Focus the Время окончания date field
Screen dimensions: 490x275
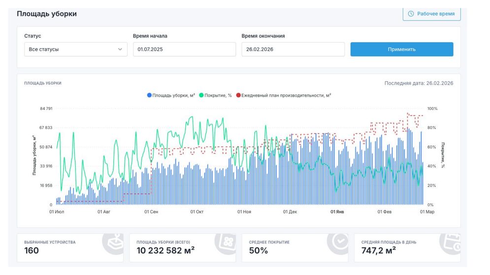(293, 49)
